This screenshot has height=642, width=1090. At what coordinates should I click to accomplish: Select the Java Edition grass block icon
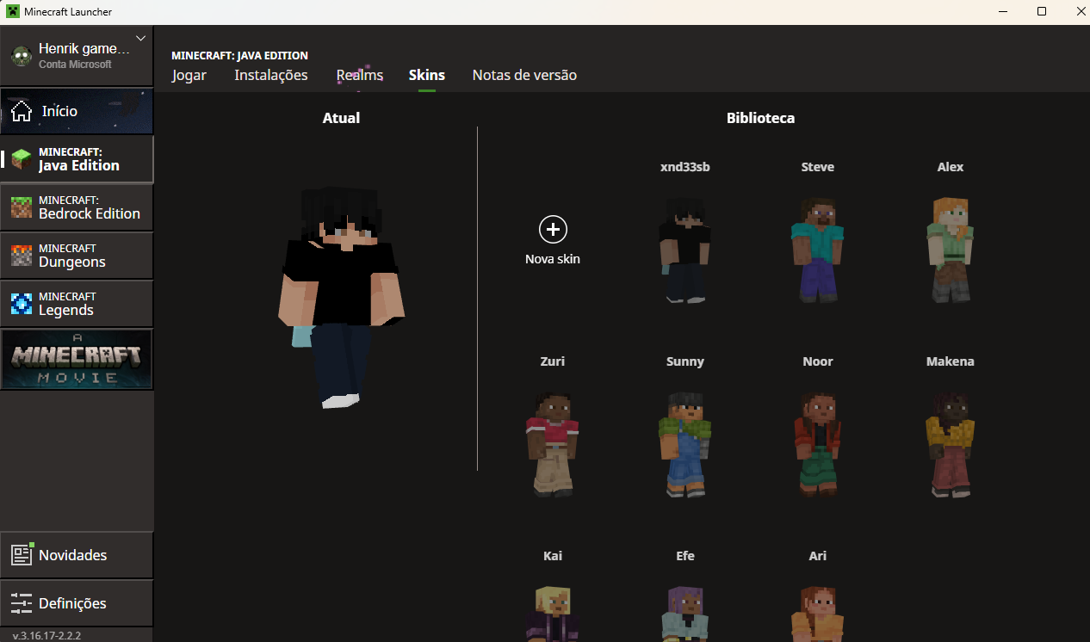tap(22, 159)
